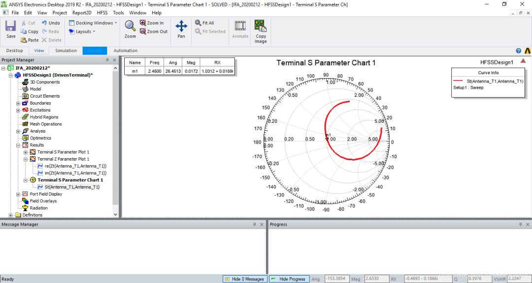The height and width of the screenshot is (283, 532).
Task: Click the blue help question icon
Action: (x=518, y=51)
